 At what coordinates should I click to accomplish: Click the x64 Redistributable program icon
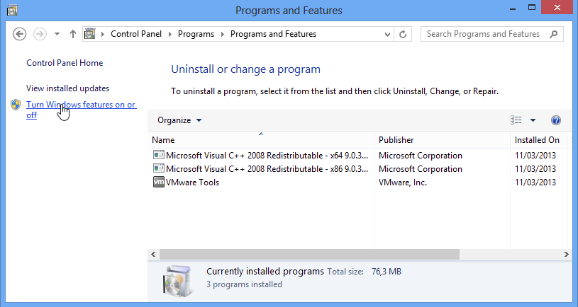pyautogui.click(x=159, y=155)
